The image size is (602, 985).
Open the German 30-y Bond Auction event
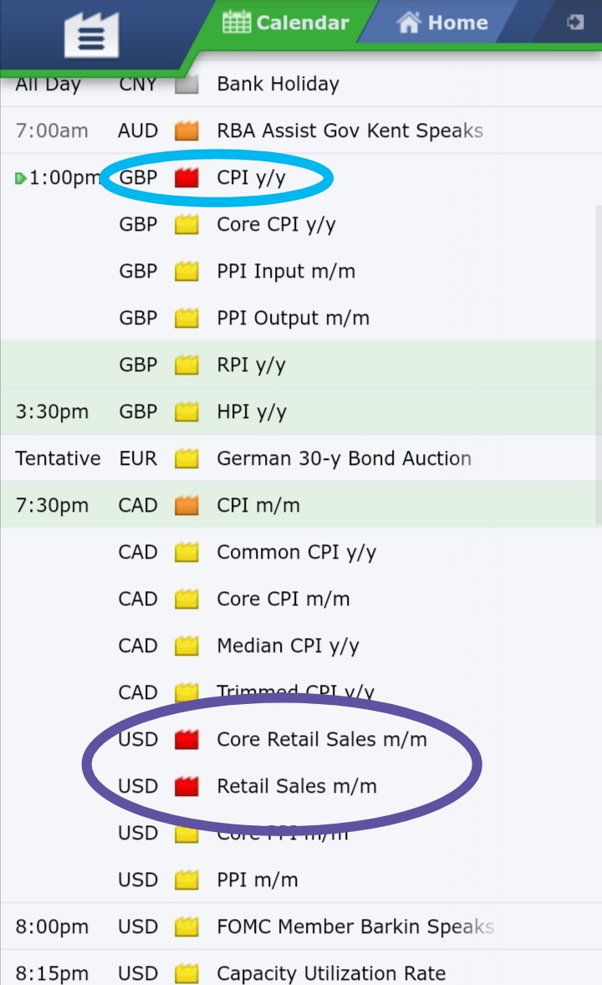(x=343, y=459)
